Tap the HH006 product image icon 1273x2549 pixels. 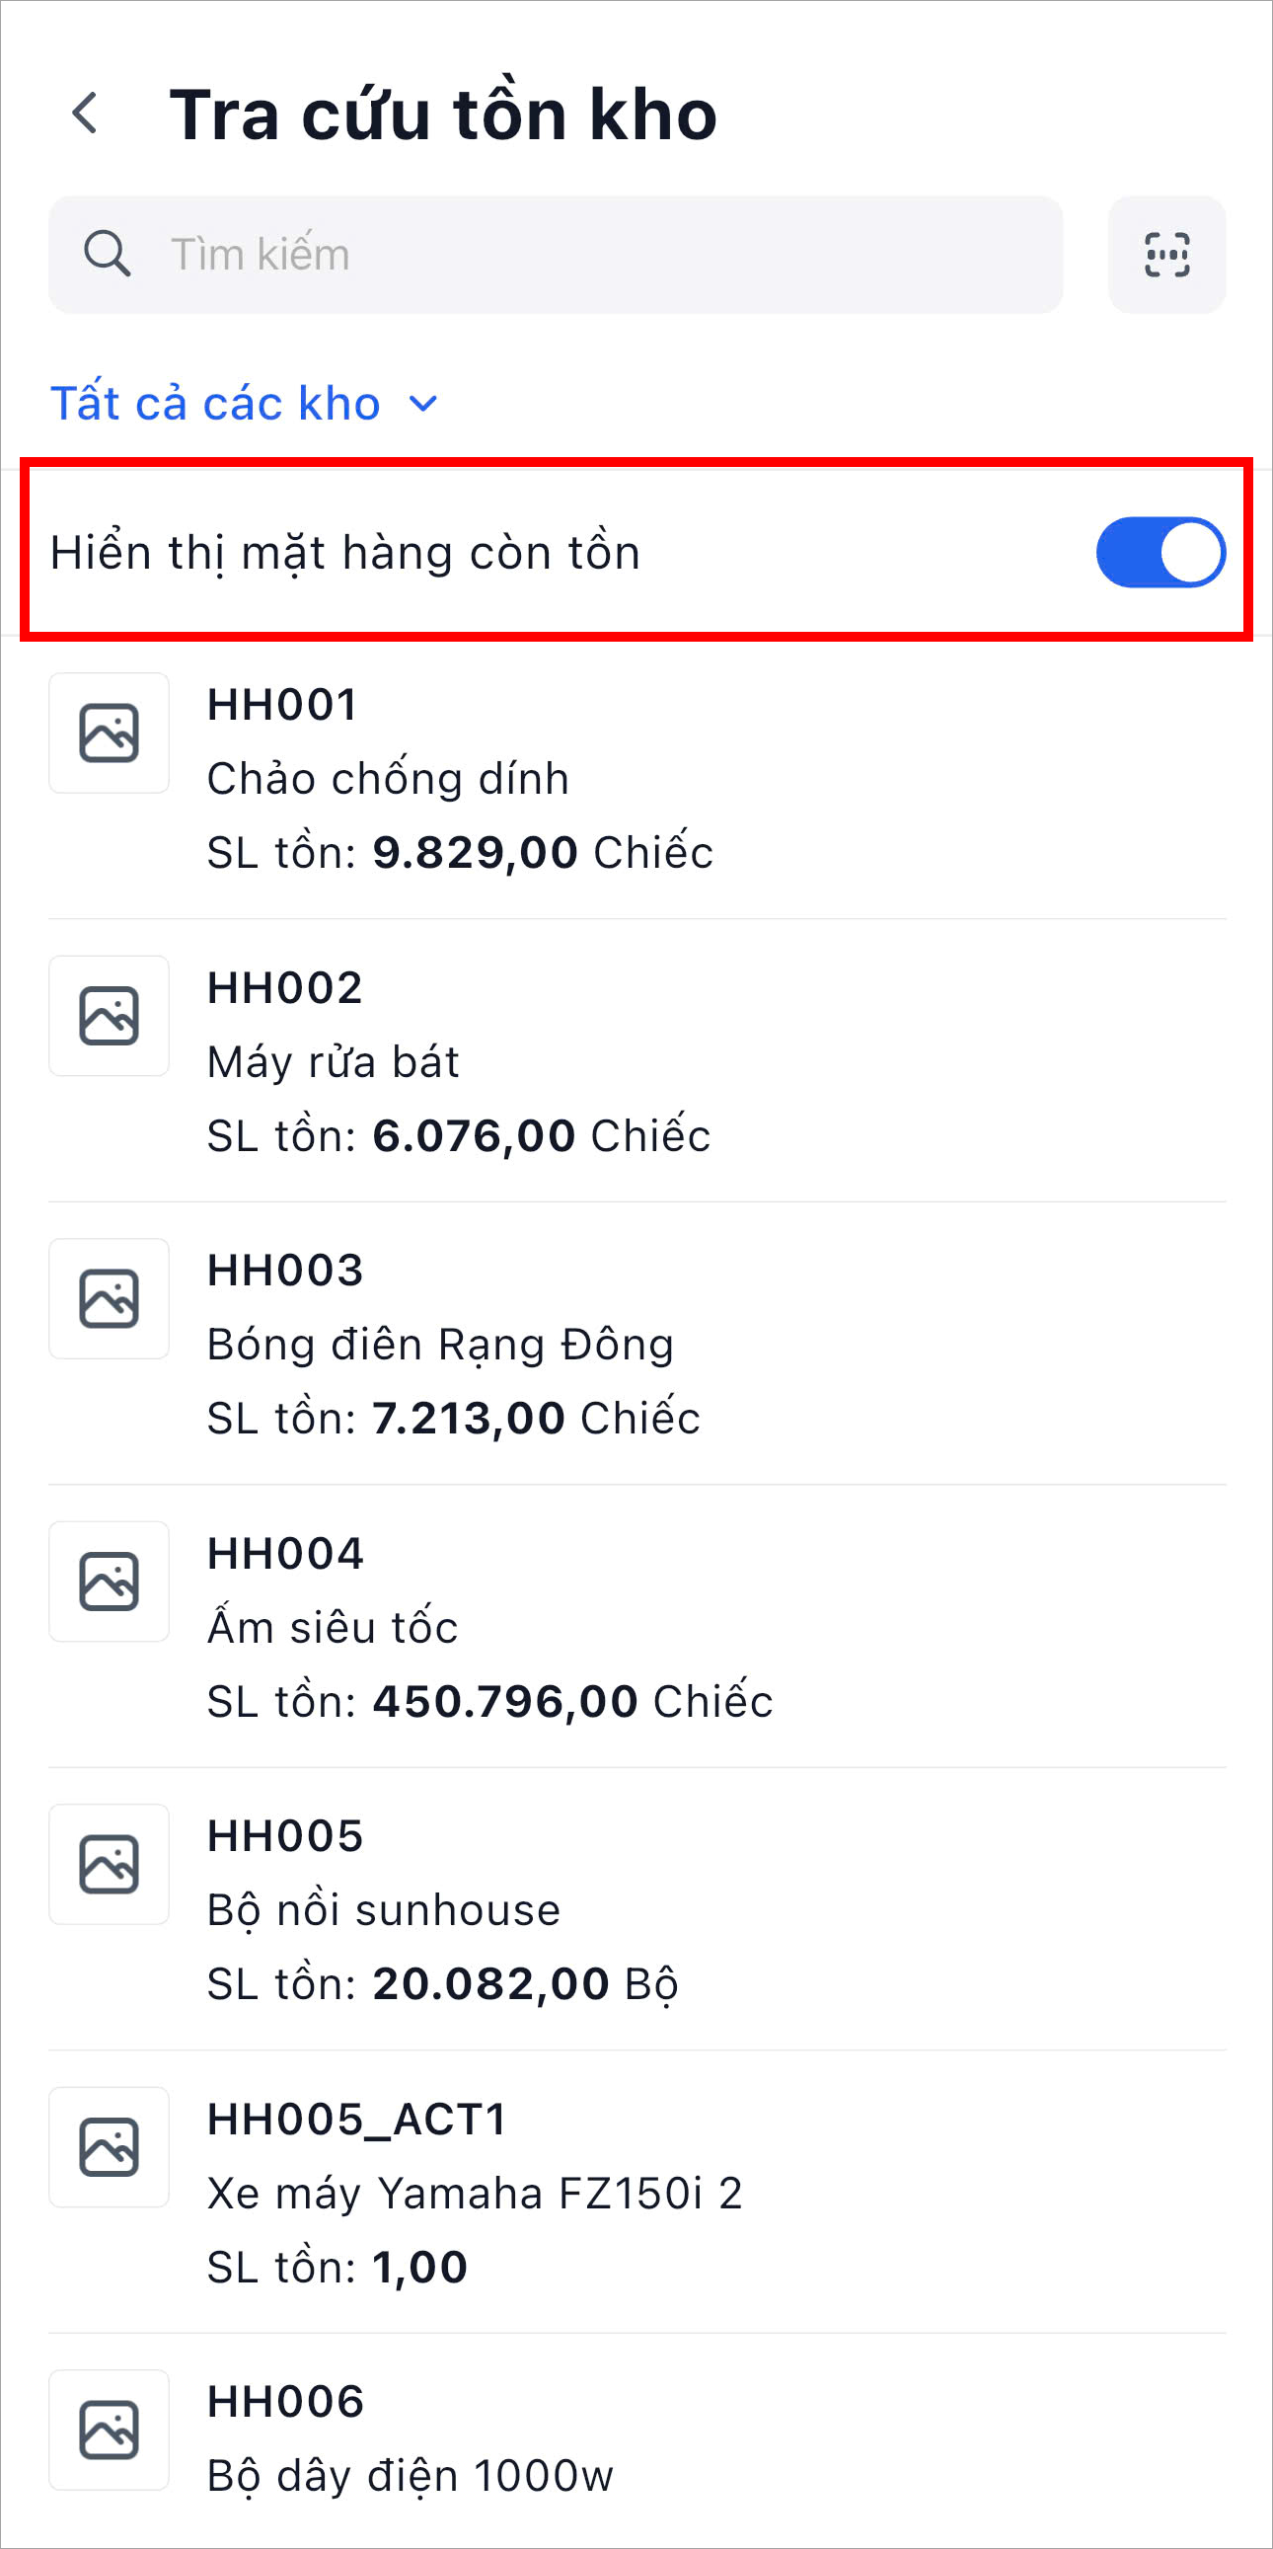(x=109, y=2431)
